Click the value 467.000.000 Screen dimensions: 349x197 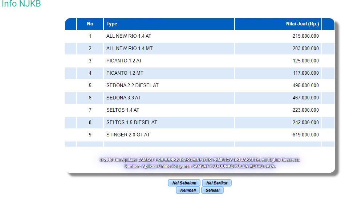coord(305,98)
